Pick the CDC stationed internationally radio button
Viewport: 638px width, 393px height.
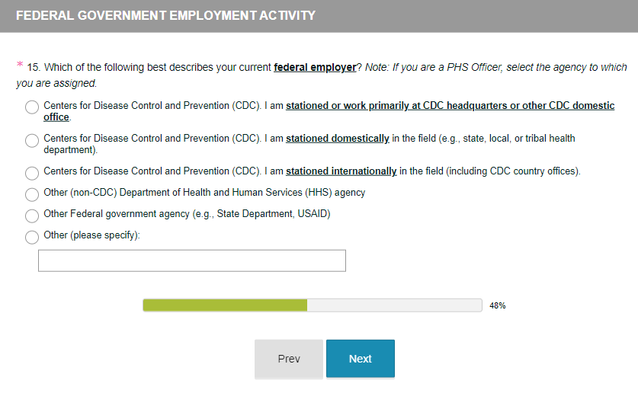32,173
